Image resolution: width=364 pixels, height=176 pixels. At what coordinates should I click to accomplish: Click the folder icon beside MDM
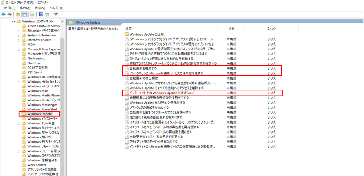click(24, 44)
